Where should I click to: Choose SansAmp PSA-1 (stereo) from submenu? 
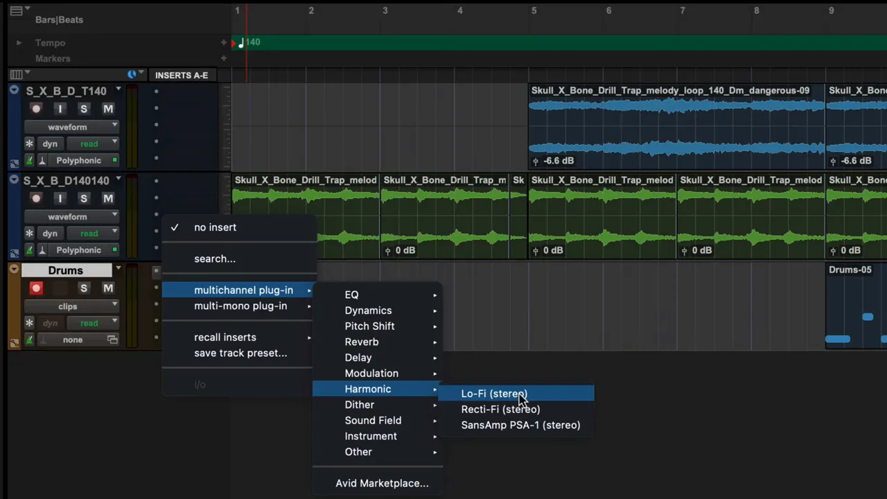coord(520,425)
